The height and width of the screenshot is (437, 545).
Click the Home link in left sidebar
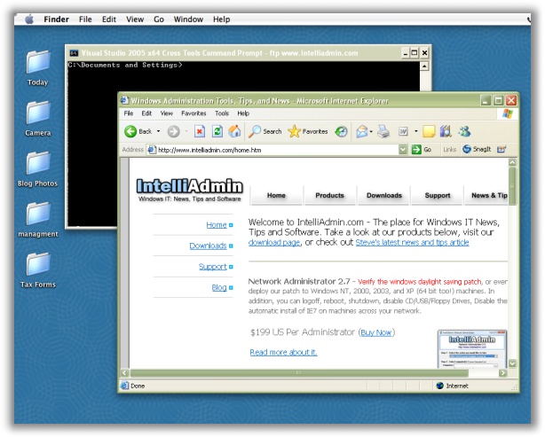point(217,225)
